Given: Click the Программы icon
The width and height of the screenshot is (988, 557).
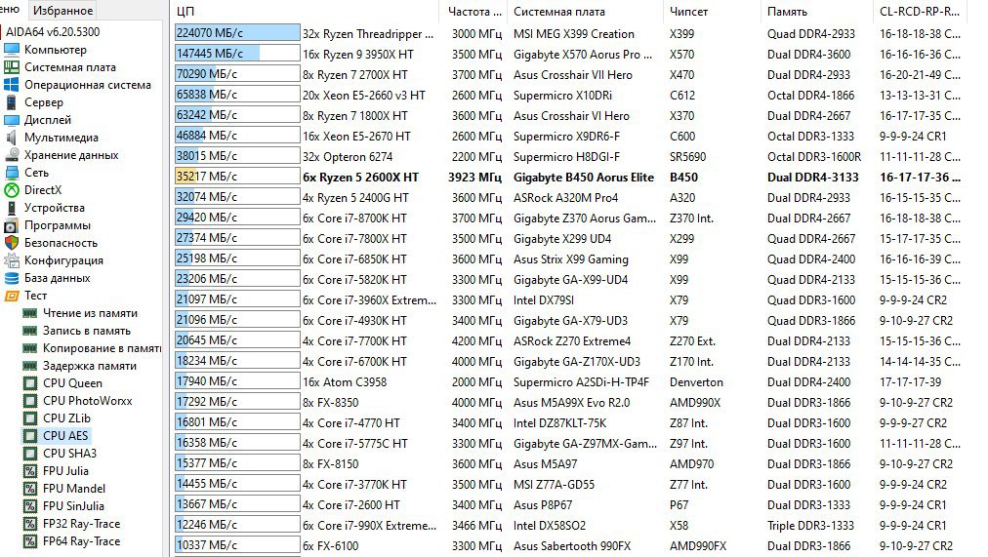Looking at the screenshot, I should [x=12, y=225].
